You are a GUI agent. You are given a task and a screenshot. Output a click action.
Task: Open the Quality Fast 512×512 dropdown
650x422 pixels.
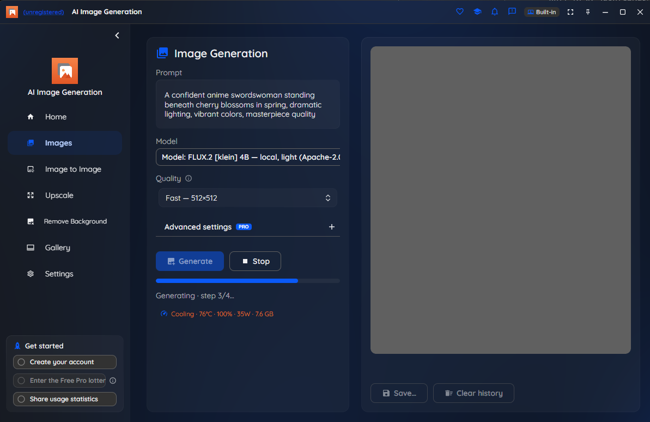coord(248,198)
